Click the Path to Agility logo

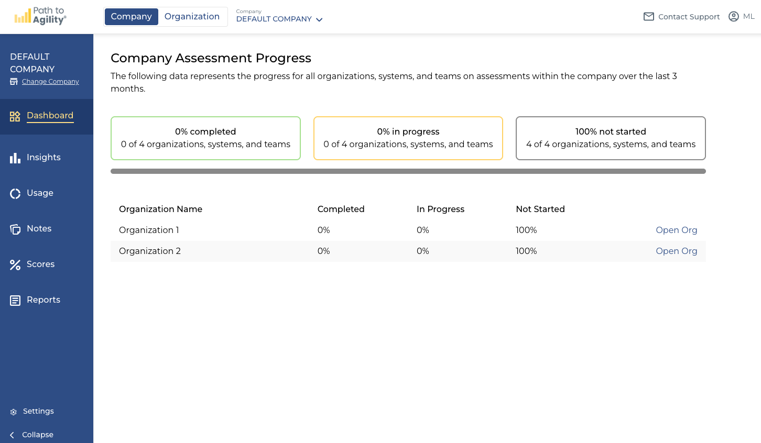[40, 16]
